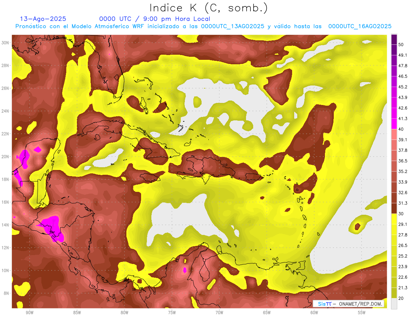Click the colorbar value "35.2"

[x=403, y=172]
